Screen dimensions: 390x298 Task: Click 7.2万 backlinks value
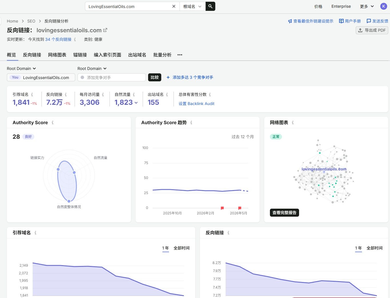tap(54, 102)
